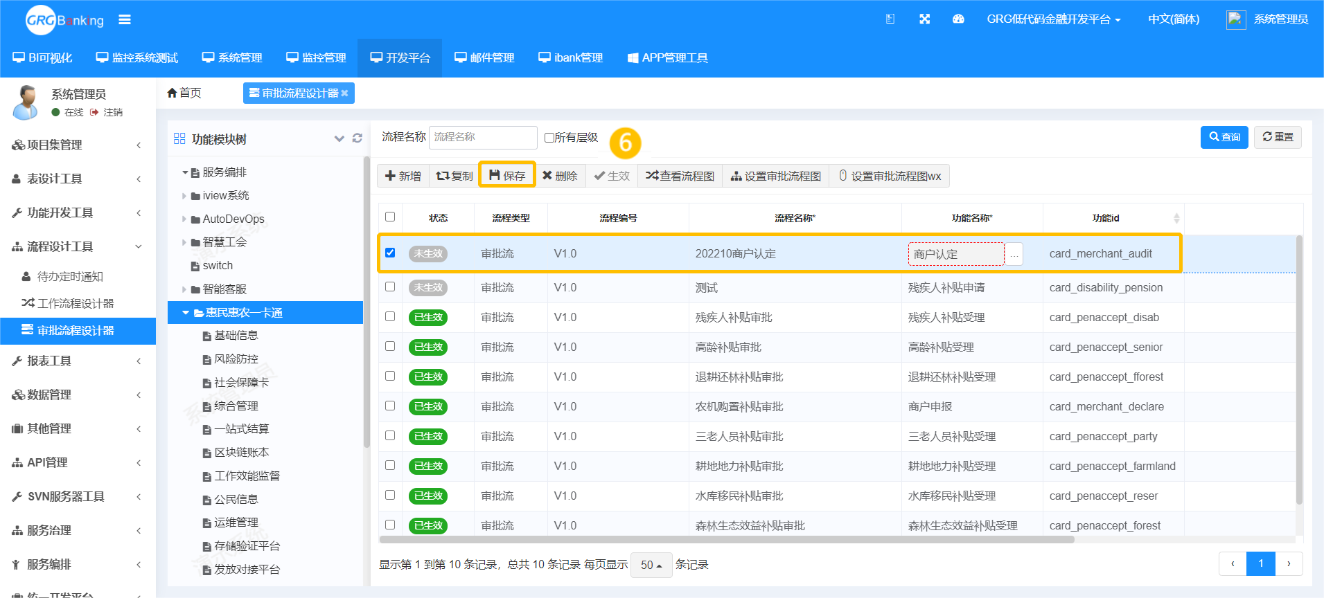Screen dimensions: 1324x598
Task: Check the 退耕还林补贴审批 row checkbox
Action: point(390,376)
